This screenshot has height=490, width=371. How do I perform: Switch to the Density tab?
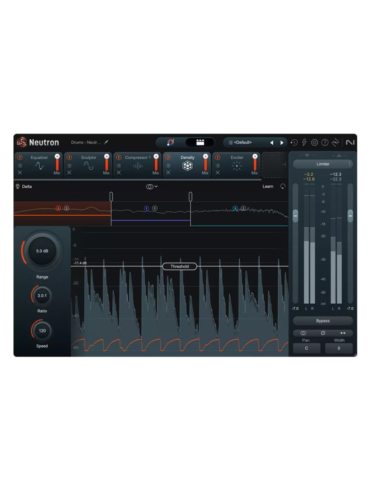187,157
